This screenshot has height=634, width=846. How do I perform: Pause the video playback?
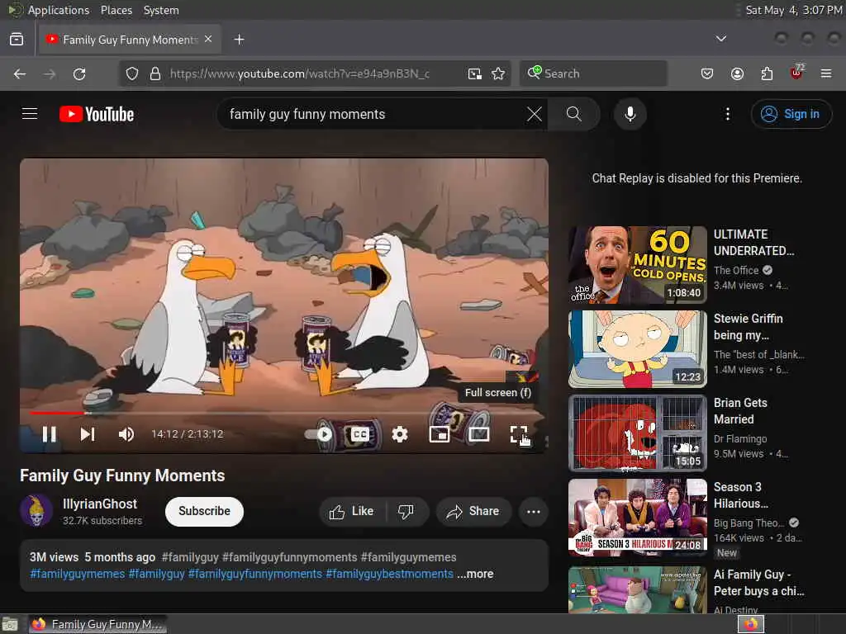pyautogui.click(x=49, y=434)
